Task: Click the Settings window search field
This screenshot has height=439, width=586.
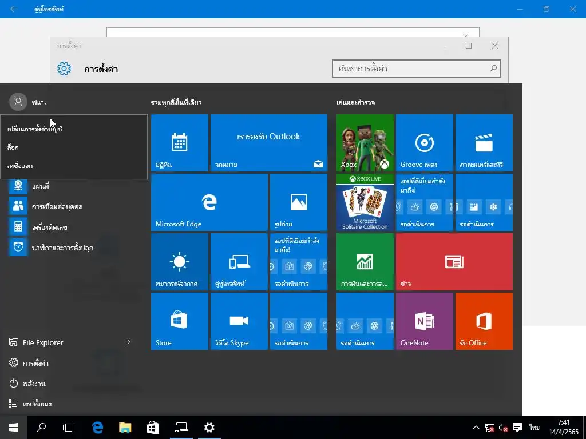Action: click(x=417, y=69)
